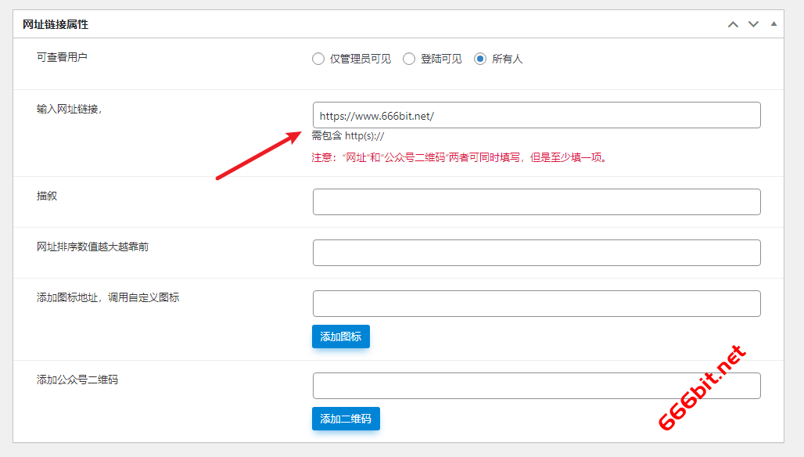This screenshot has height=457, width=804.
Task: Select the 仅管理员可见 radio option
Action: coord(318,59)
